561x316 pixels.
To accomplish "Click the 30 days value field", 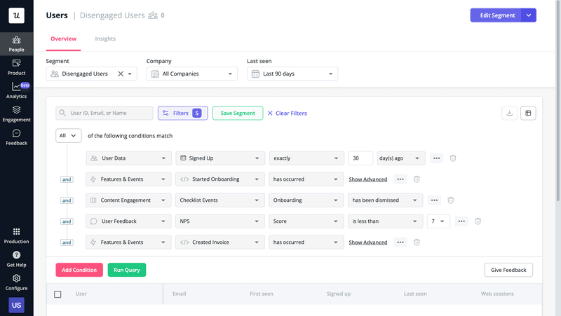I will (x=360, y=158).
